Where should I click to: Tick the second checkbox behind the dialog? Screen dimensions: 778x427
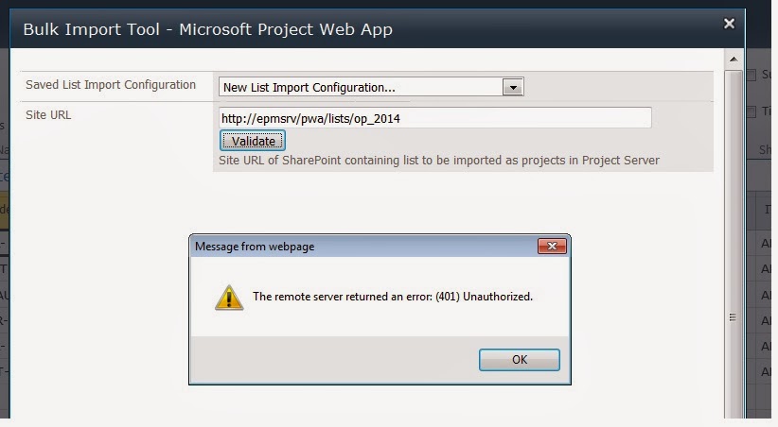tap(752, 111)
